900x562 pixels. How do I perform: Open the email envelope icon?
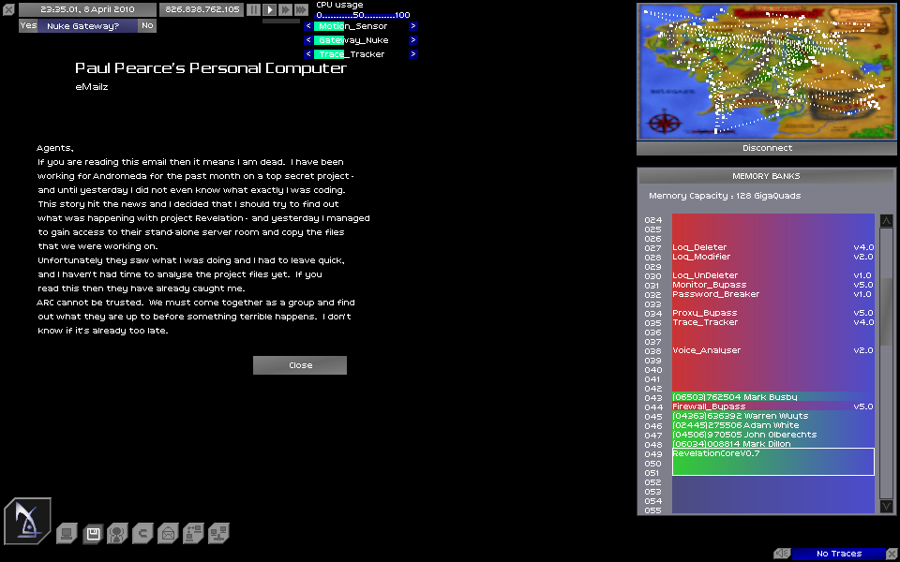click(x=168, y=534)
